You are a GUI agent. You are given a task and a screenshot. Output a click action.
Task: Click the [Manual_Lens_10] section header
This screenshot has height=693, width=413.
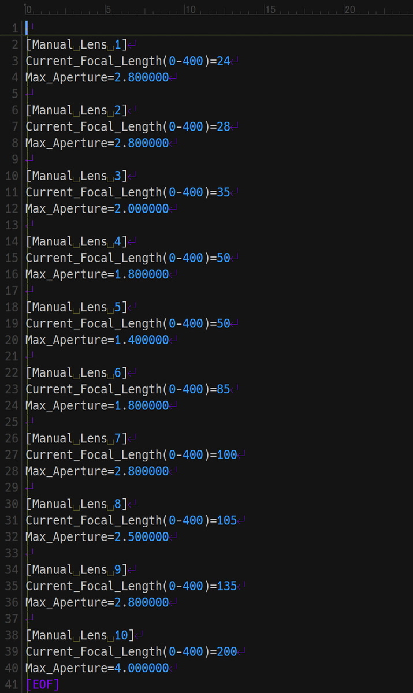point(80,635)
